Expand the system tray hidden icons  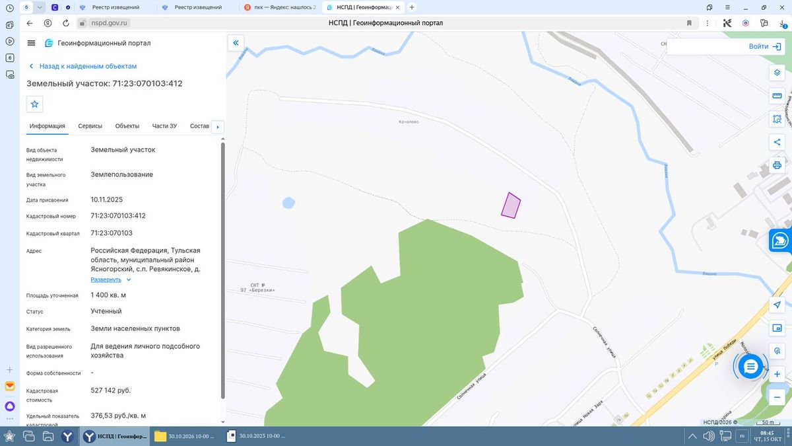tap(693, 436)
